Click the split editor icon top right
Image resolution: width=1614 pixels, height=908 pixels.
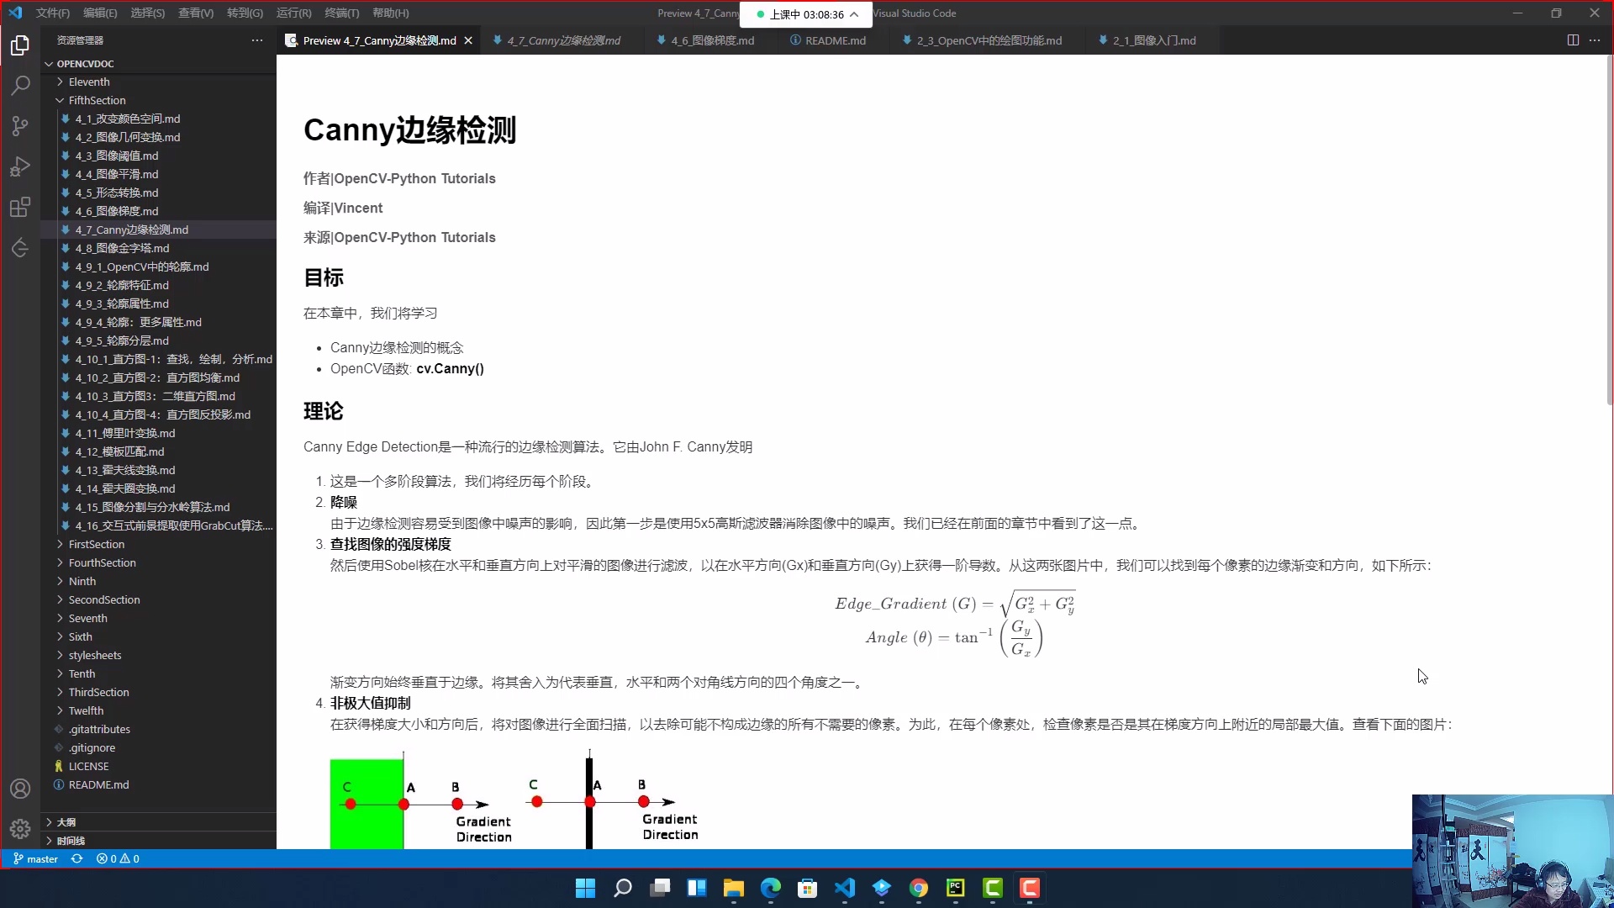(x=1573, y=40)
